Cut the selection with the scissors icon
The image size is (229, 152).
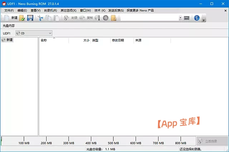(x=40, y=18)
